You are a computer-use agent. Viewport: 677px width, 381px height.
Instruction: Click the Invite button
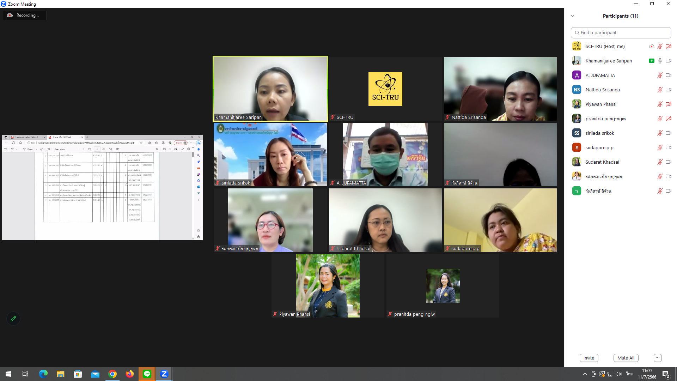(588, 358)
